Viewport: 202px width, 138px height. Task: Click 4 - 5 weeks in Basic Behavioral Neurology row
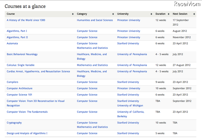tap(162, 54)
